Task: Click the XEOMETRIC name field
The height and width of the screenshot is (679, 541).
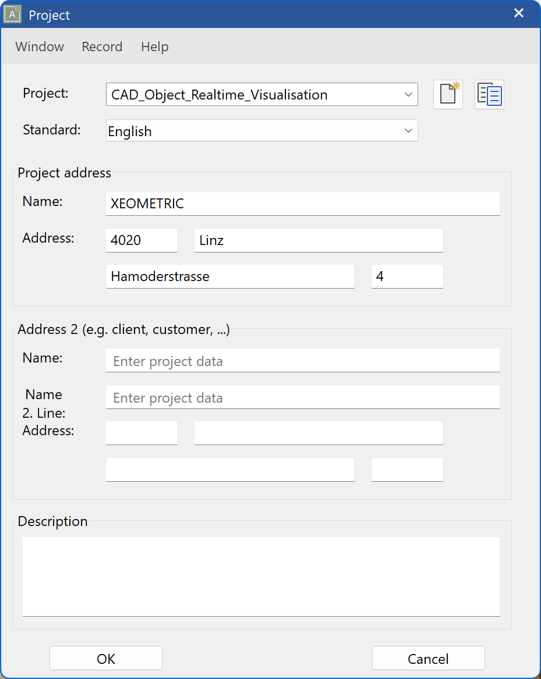Action: (303, 204)
